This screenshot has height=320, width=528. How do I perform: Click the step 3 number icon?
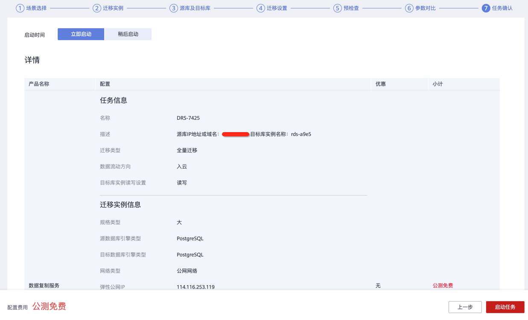tap(173, 8)
